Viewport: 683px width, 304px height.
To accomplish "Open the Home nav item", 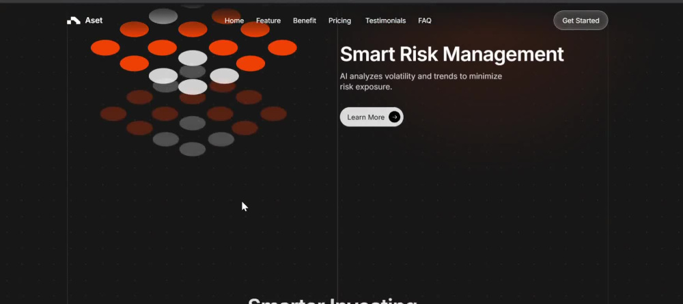I will click(234, 20).
